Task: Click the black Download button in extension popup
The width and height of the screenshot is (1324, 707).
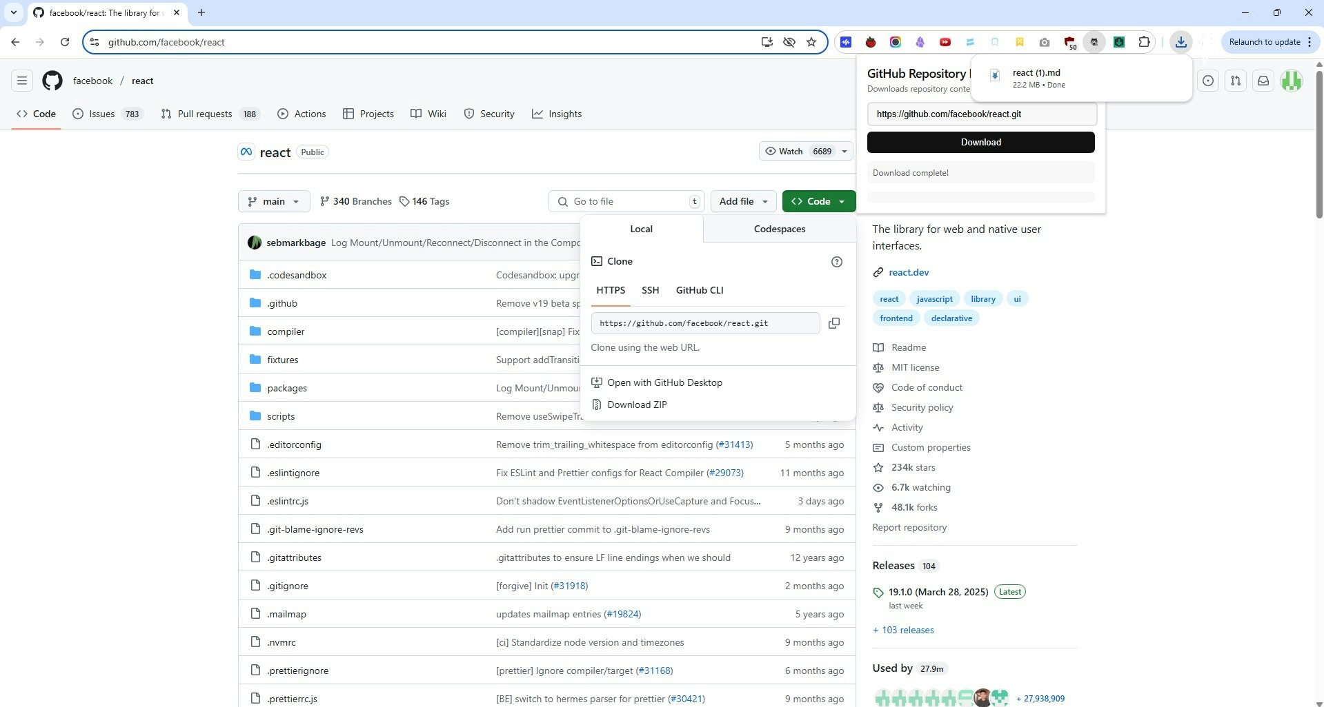Action: tap(980, 142)
